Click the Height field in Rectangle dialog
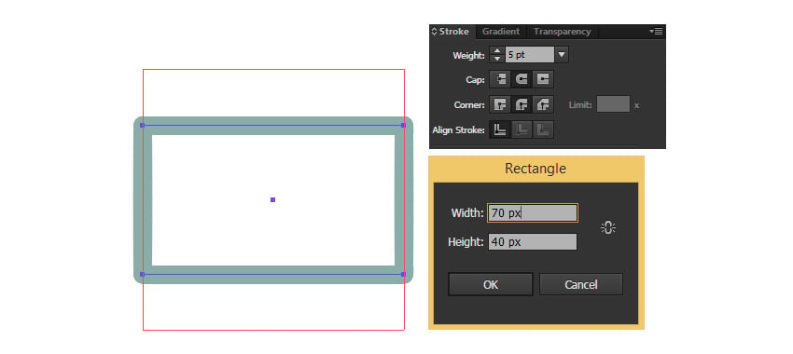This screenshot has width=793, height=354. pyautogui.click(x=532, y=242)
